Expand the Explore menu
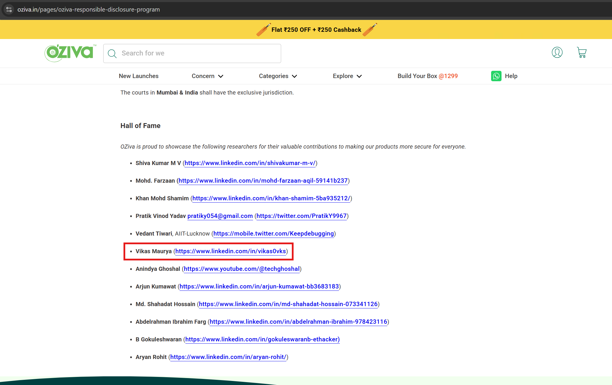 347,76
